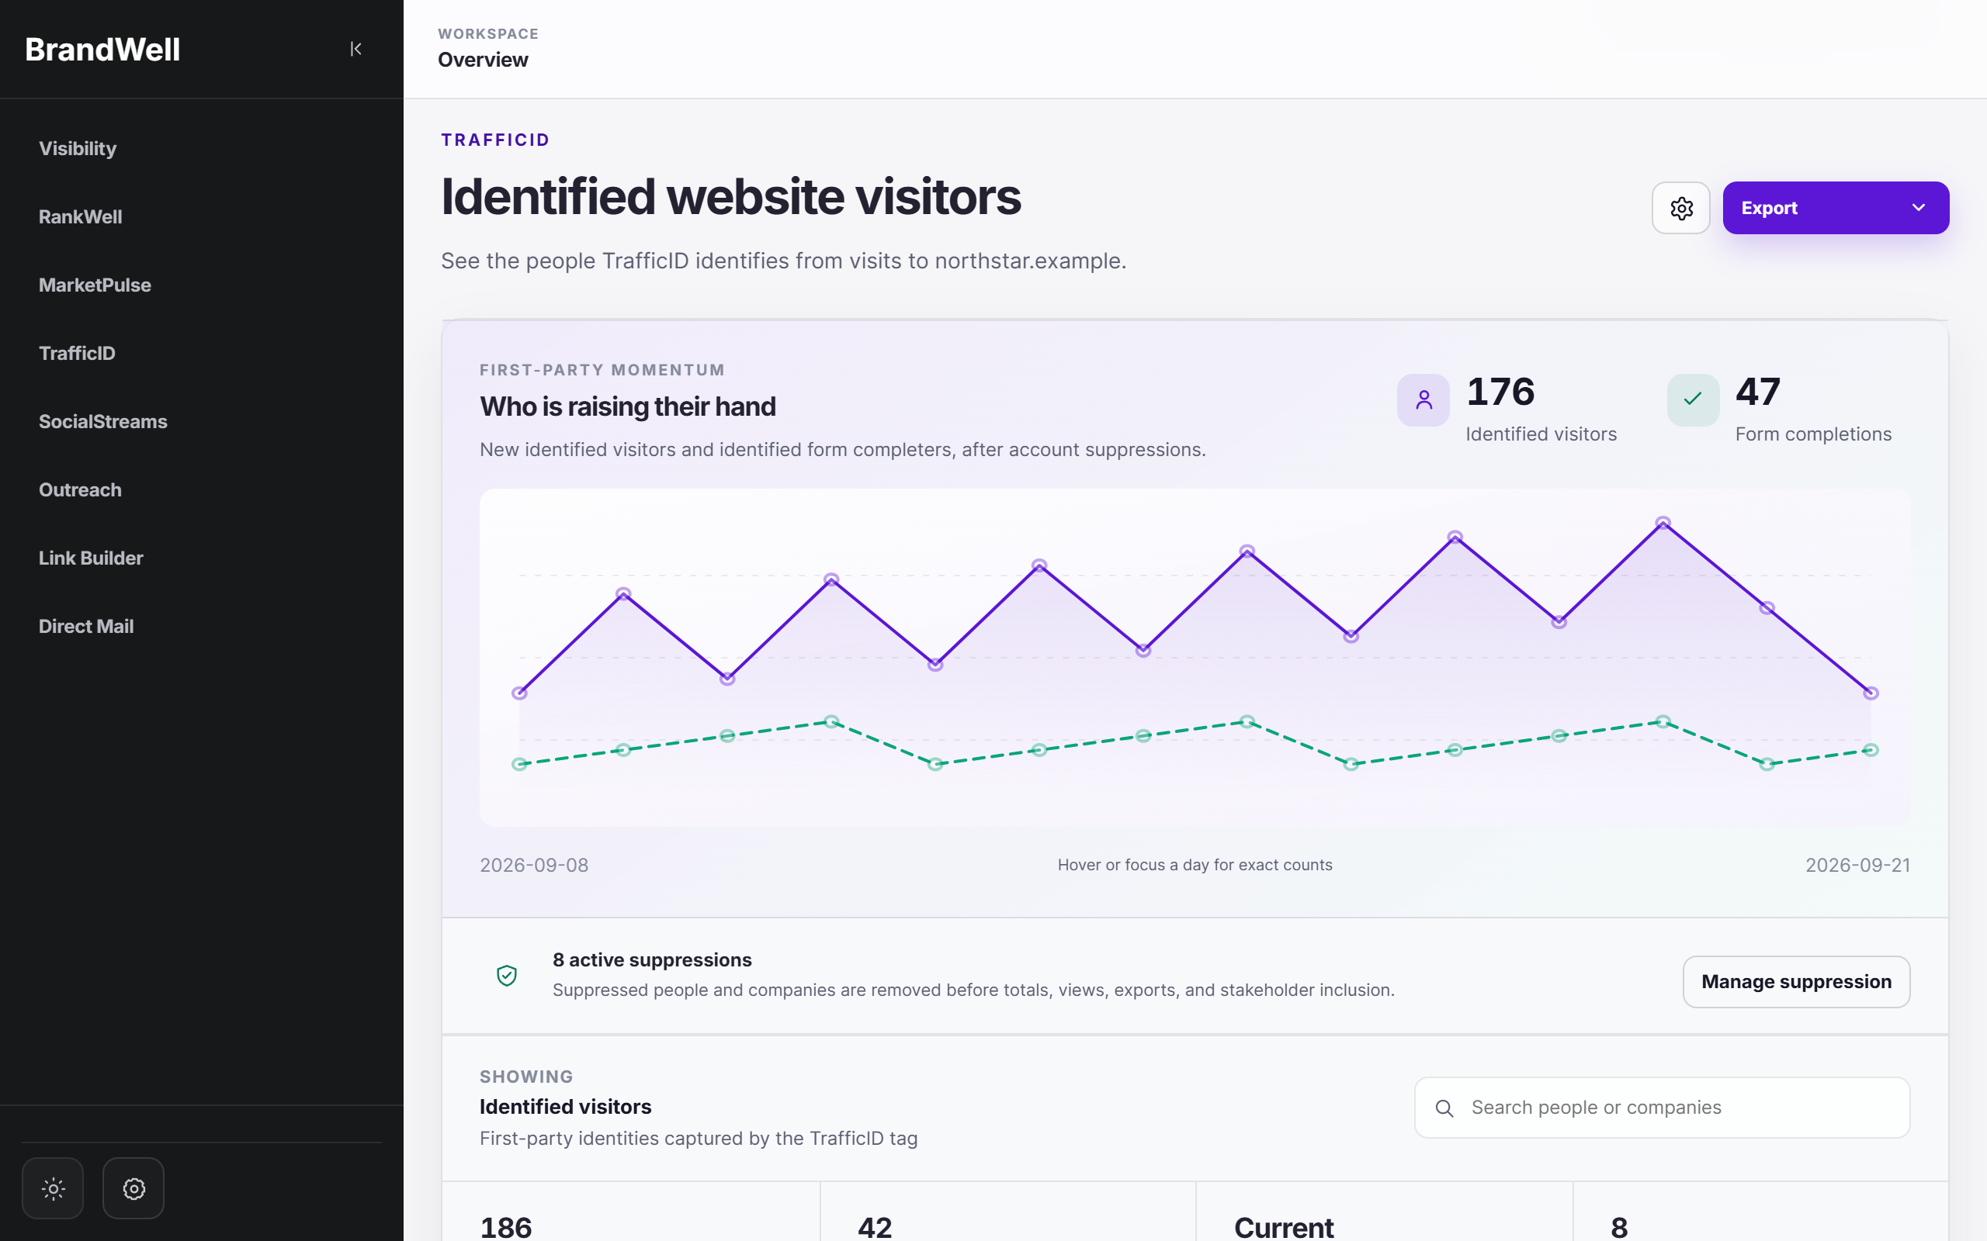Viewport: 1987px width, 1241px height.
Task: Click the 176 identified visitors value
Action: point(1500,392)
